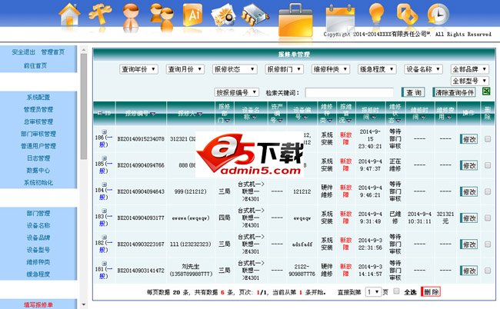Screen dimensions: 500x309
Task: Click 修改 for BX20140915234078
Action: (x=468, y=139)
